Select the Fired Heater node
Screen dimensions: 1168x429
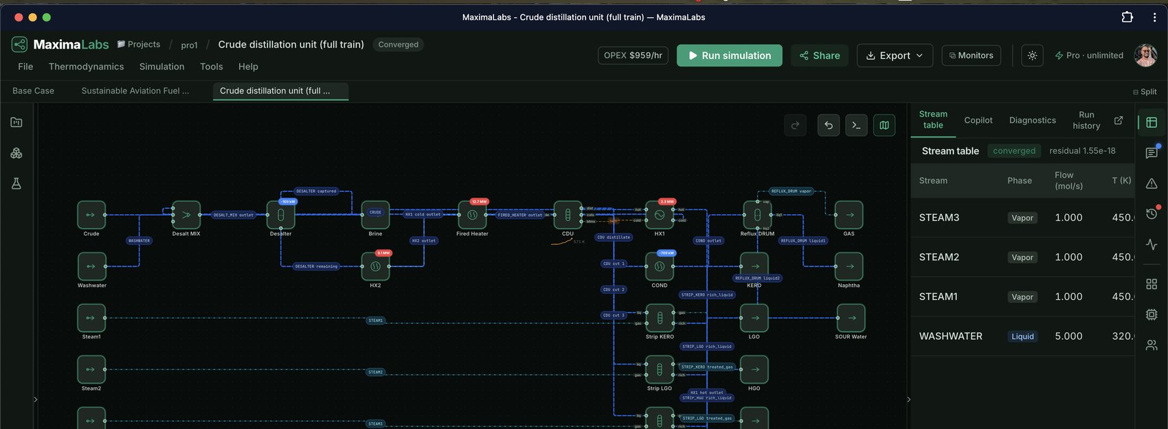point(473,215)
